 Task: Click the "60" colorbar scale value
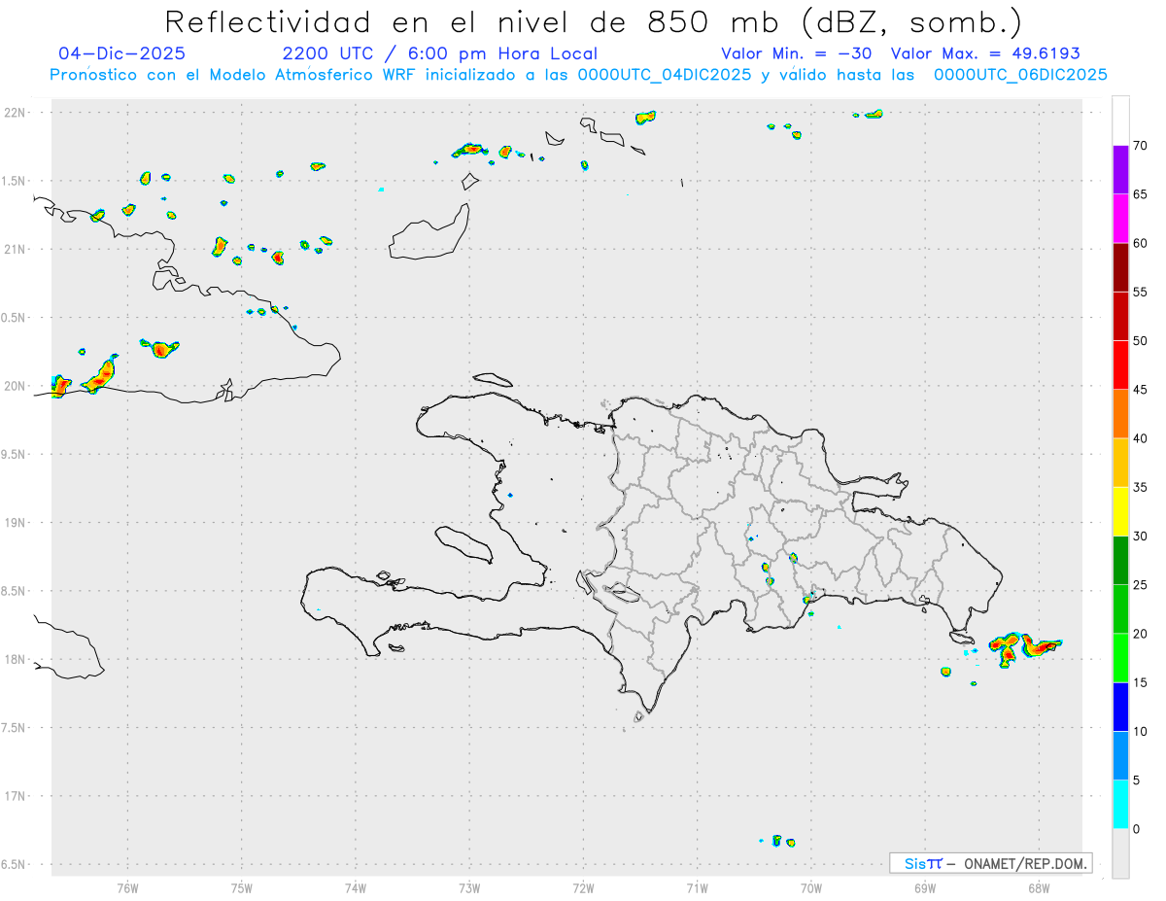coord(1140,243)
